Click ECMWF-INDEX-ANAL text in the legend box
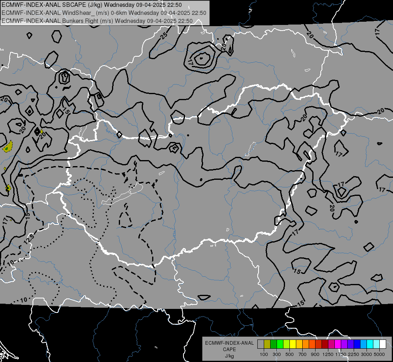 [229, 343]
